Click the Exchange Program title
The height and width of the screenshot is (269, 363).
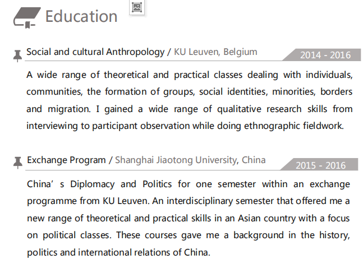(66, 160)
